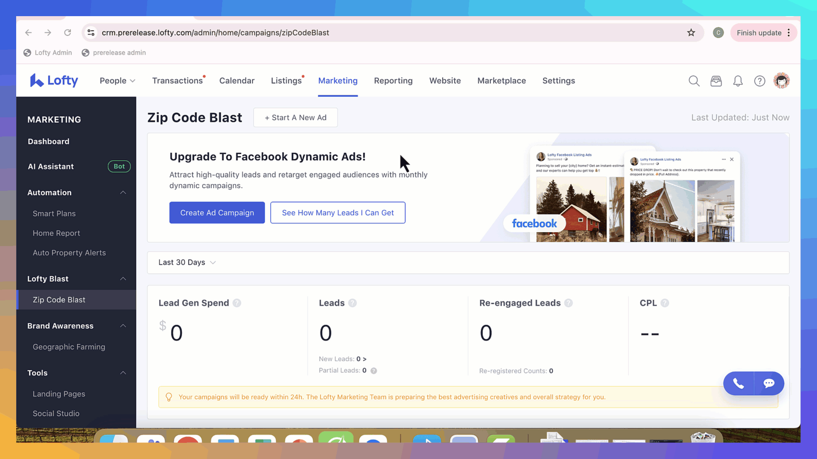Go to the Calendar tab

click(x=237, y=81)
